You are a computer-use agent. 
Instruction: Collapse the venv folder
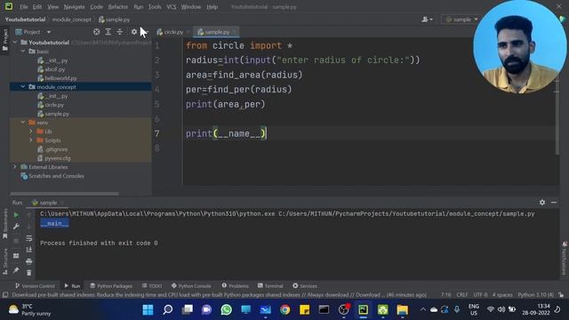[23, 123]
